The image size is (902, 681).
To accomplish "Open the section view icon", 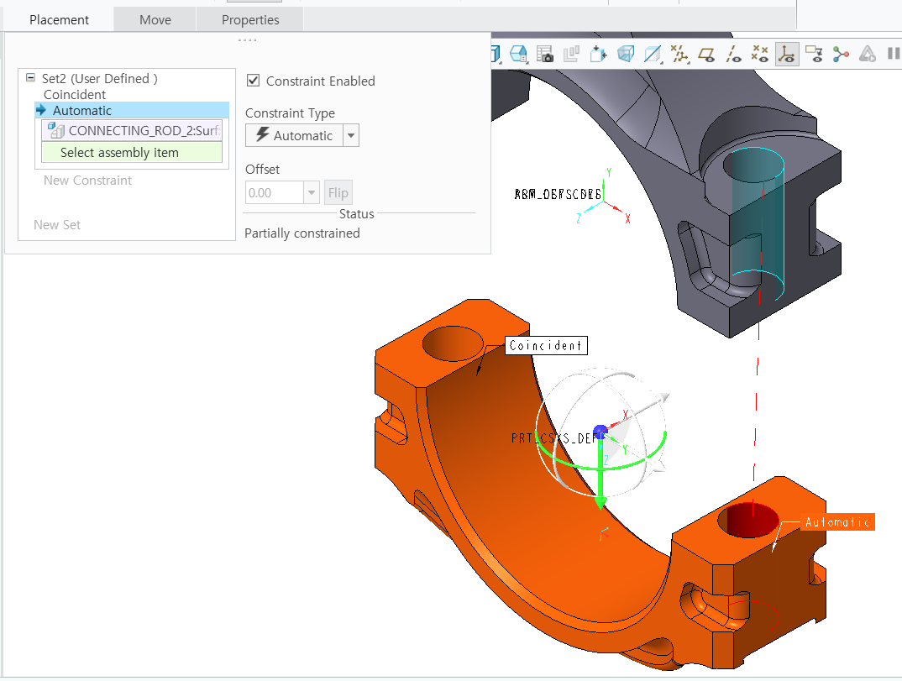I will (x=653, y=54).
